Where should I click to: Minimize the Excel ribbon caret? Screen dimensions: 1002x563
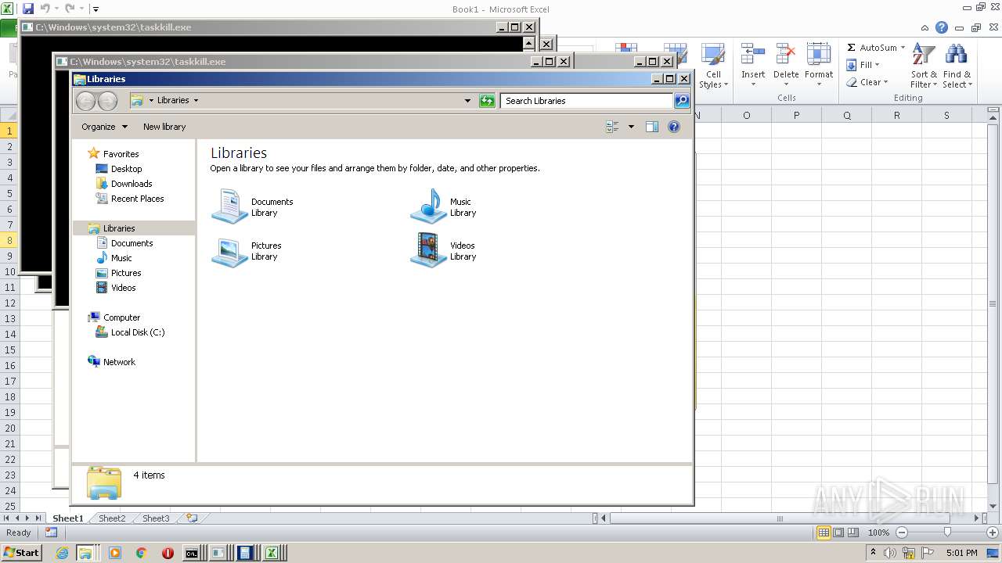[x=925, y=27]
